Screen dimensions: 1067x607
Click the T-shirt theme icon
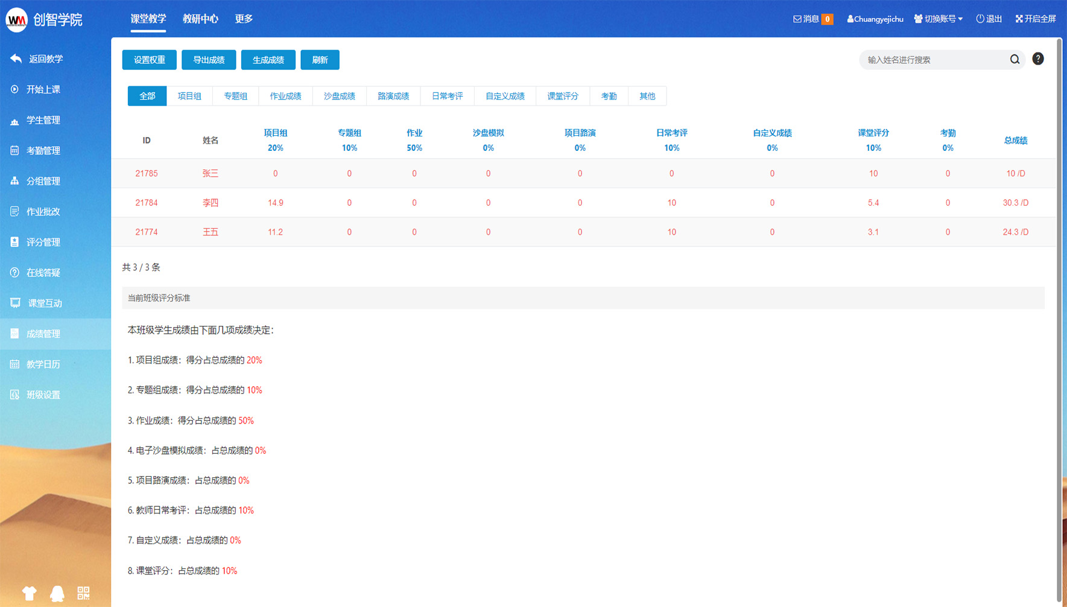click(x=29, y=593)
